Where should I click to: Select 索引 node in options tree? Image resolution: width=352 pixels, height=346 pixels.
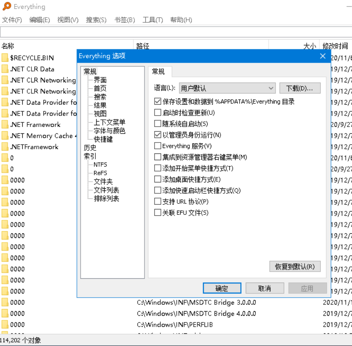(90, 156)
